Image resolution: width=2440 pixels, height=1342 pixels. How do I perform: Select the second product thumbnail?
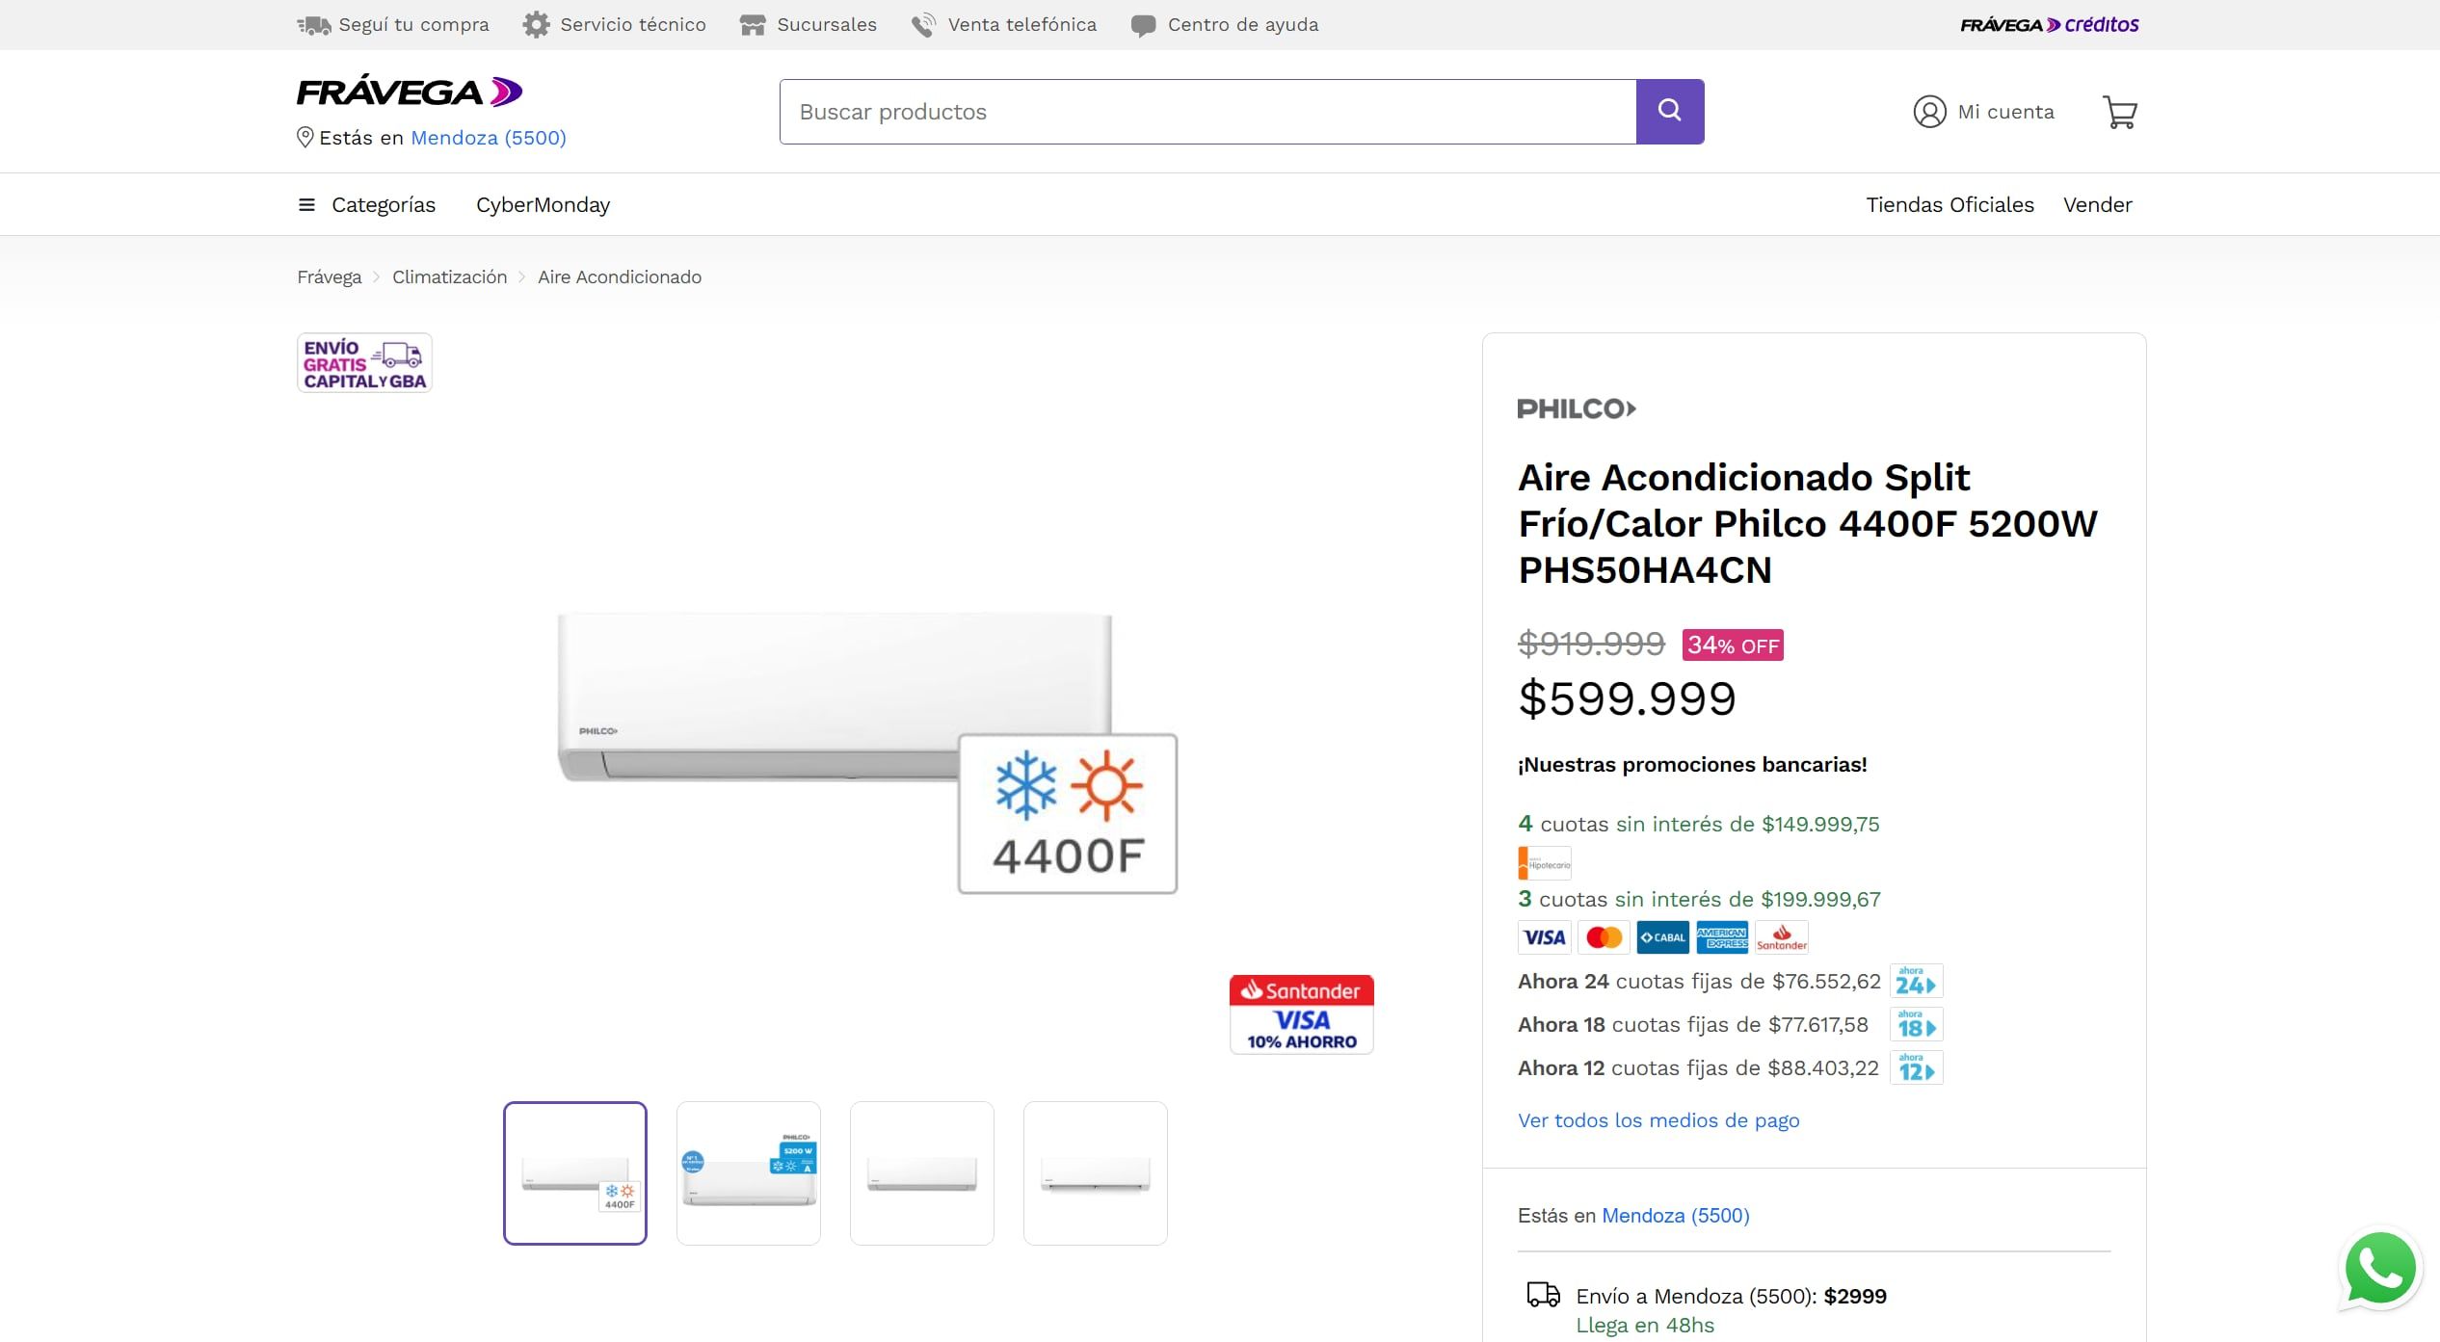[x=748, y=1172]
